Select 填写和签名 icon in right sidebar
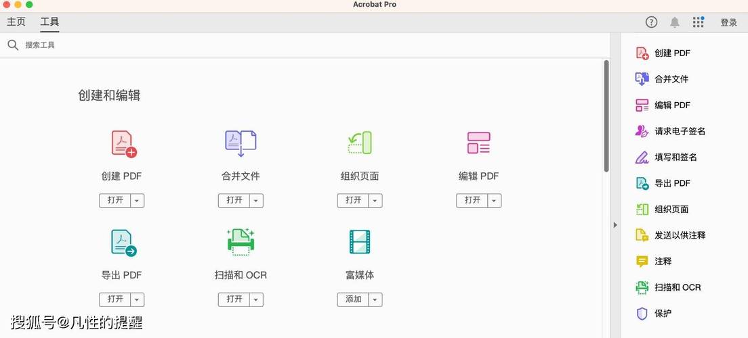748x338 pixels. point(642,157)
